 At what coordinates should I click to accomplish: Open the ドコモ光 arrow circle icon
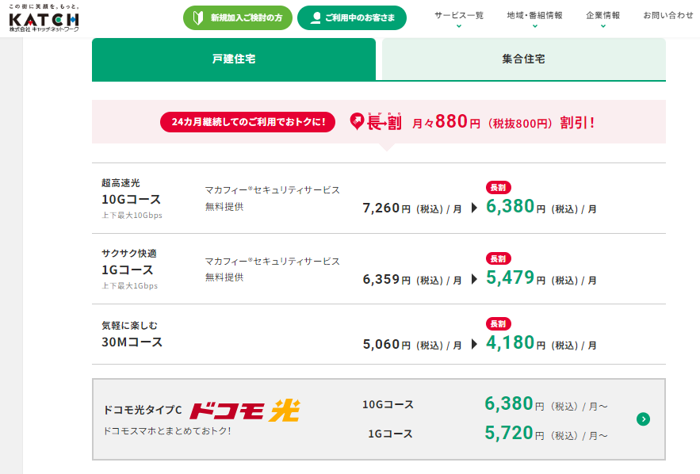(643, 419)
